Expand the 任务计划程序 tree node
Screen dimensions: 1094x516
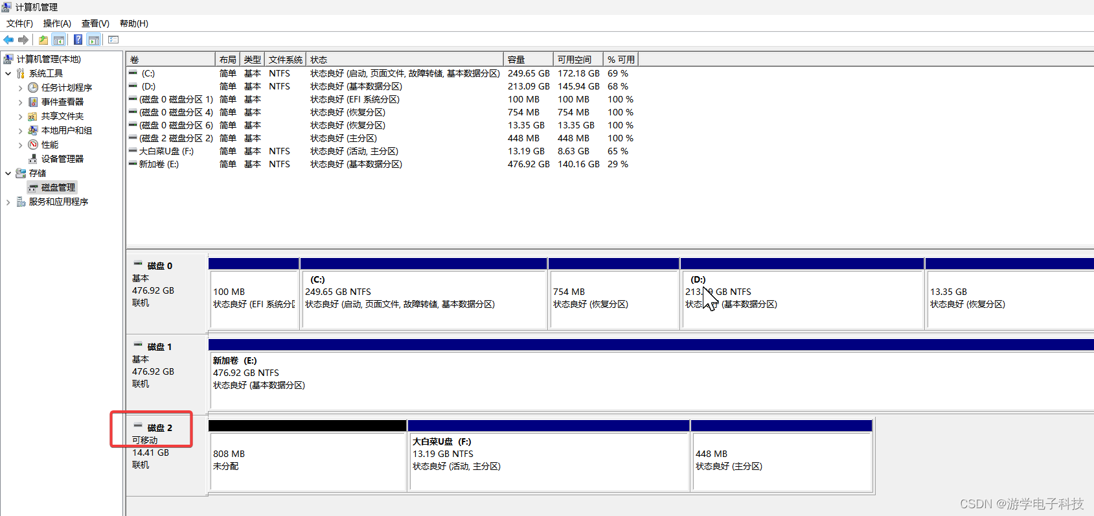coord(20,88)
